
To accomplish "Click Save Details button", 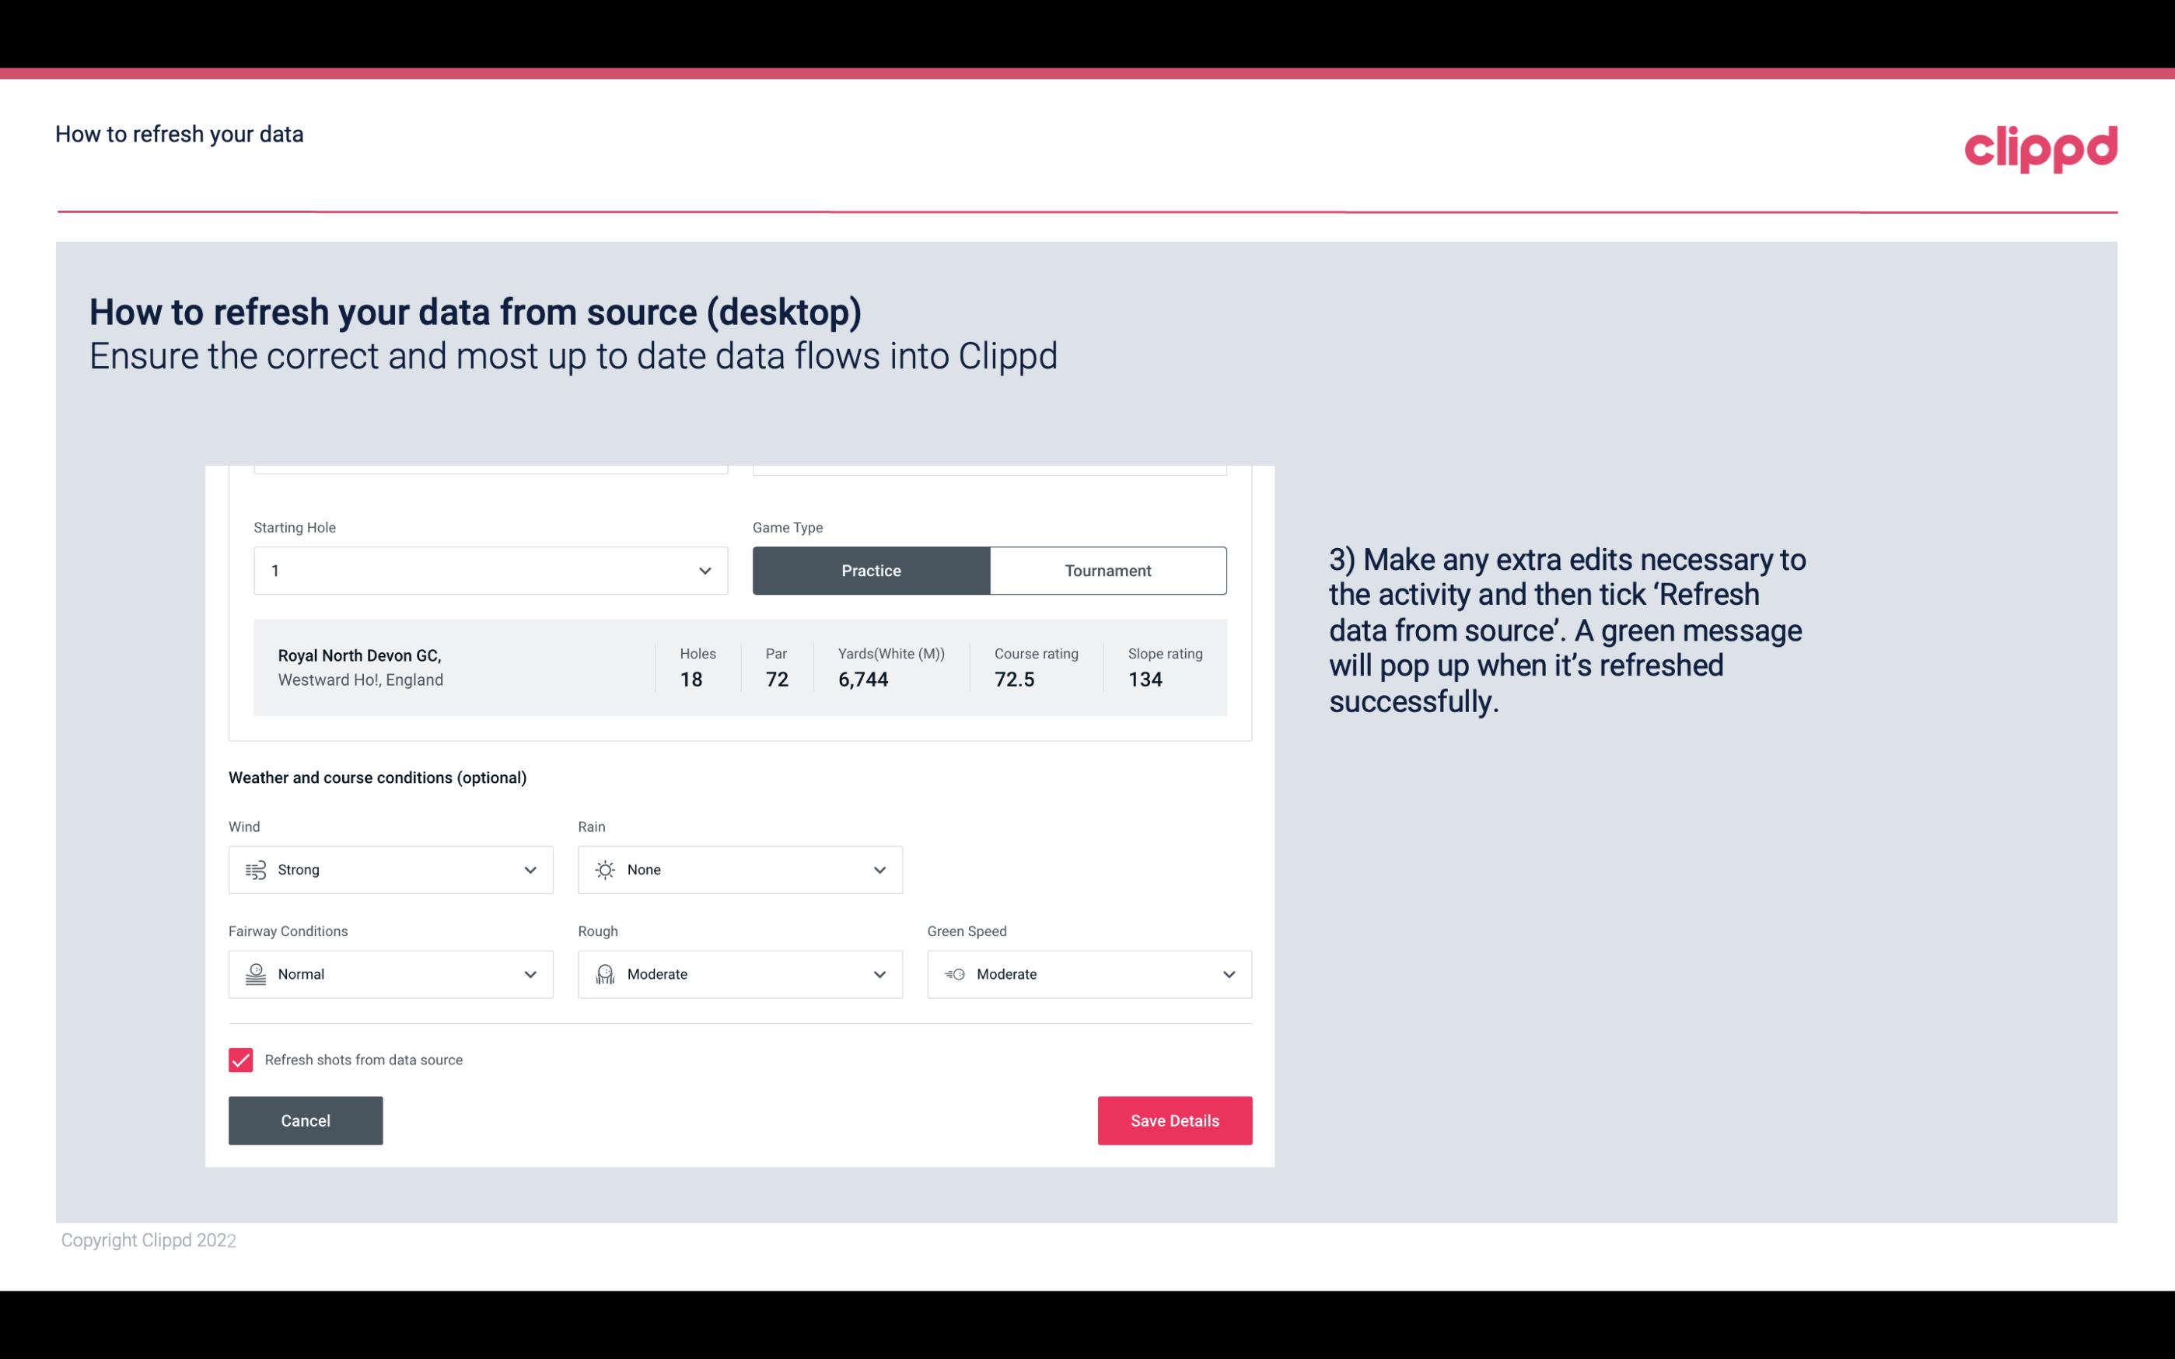I will point(1174,1120).
